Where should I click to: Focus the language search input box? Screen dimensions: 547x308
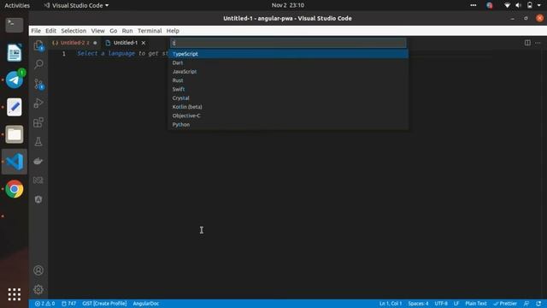tap(288, 43)
